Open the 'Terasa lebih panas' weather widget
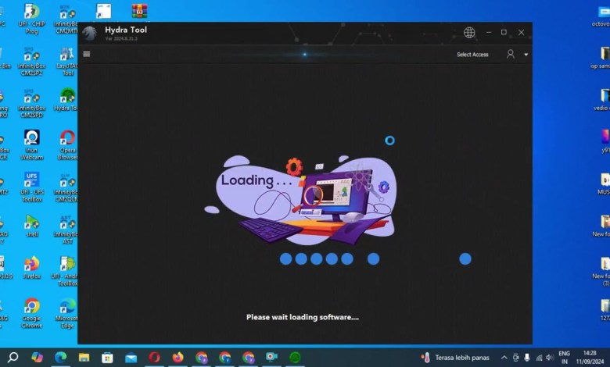The width and height of the screenshot is (610, 367). pyautogui.click(x=455, y=358)
